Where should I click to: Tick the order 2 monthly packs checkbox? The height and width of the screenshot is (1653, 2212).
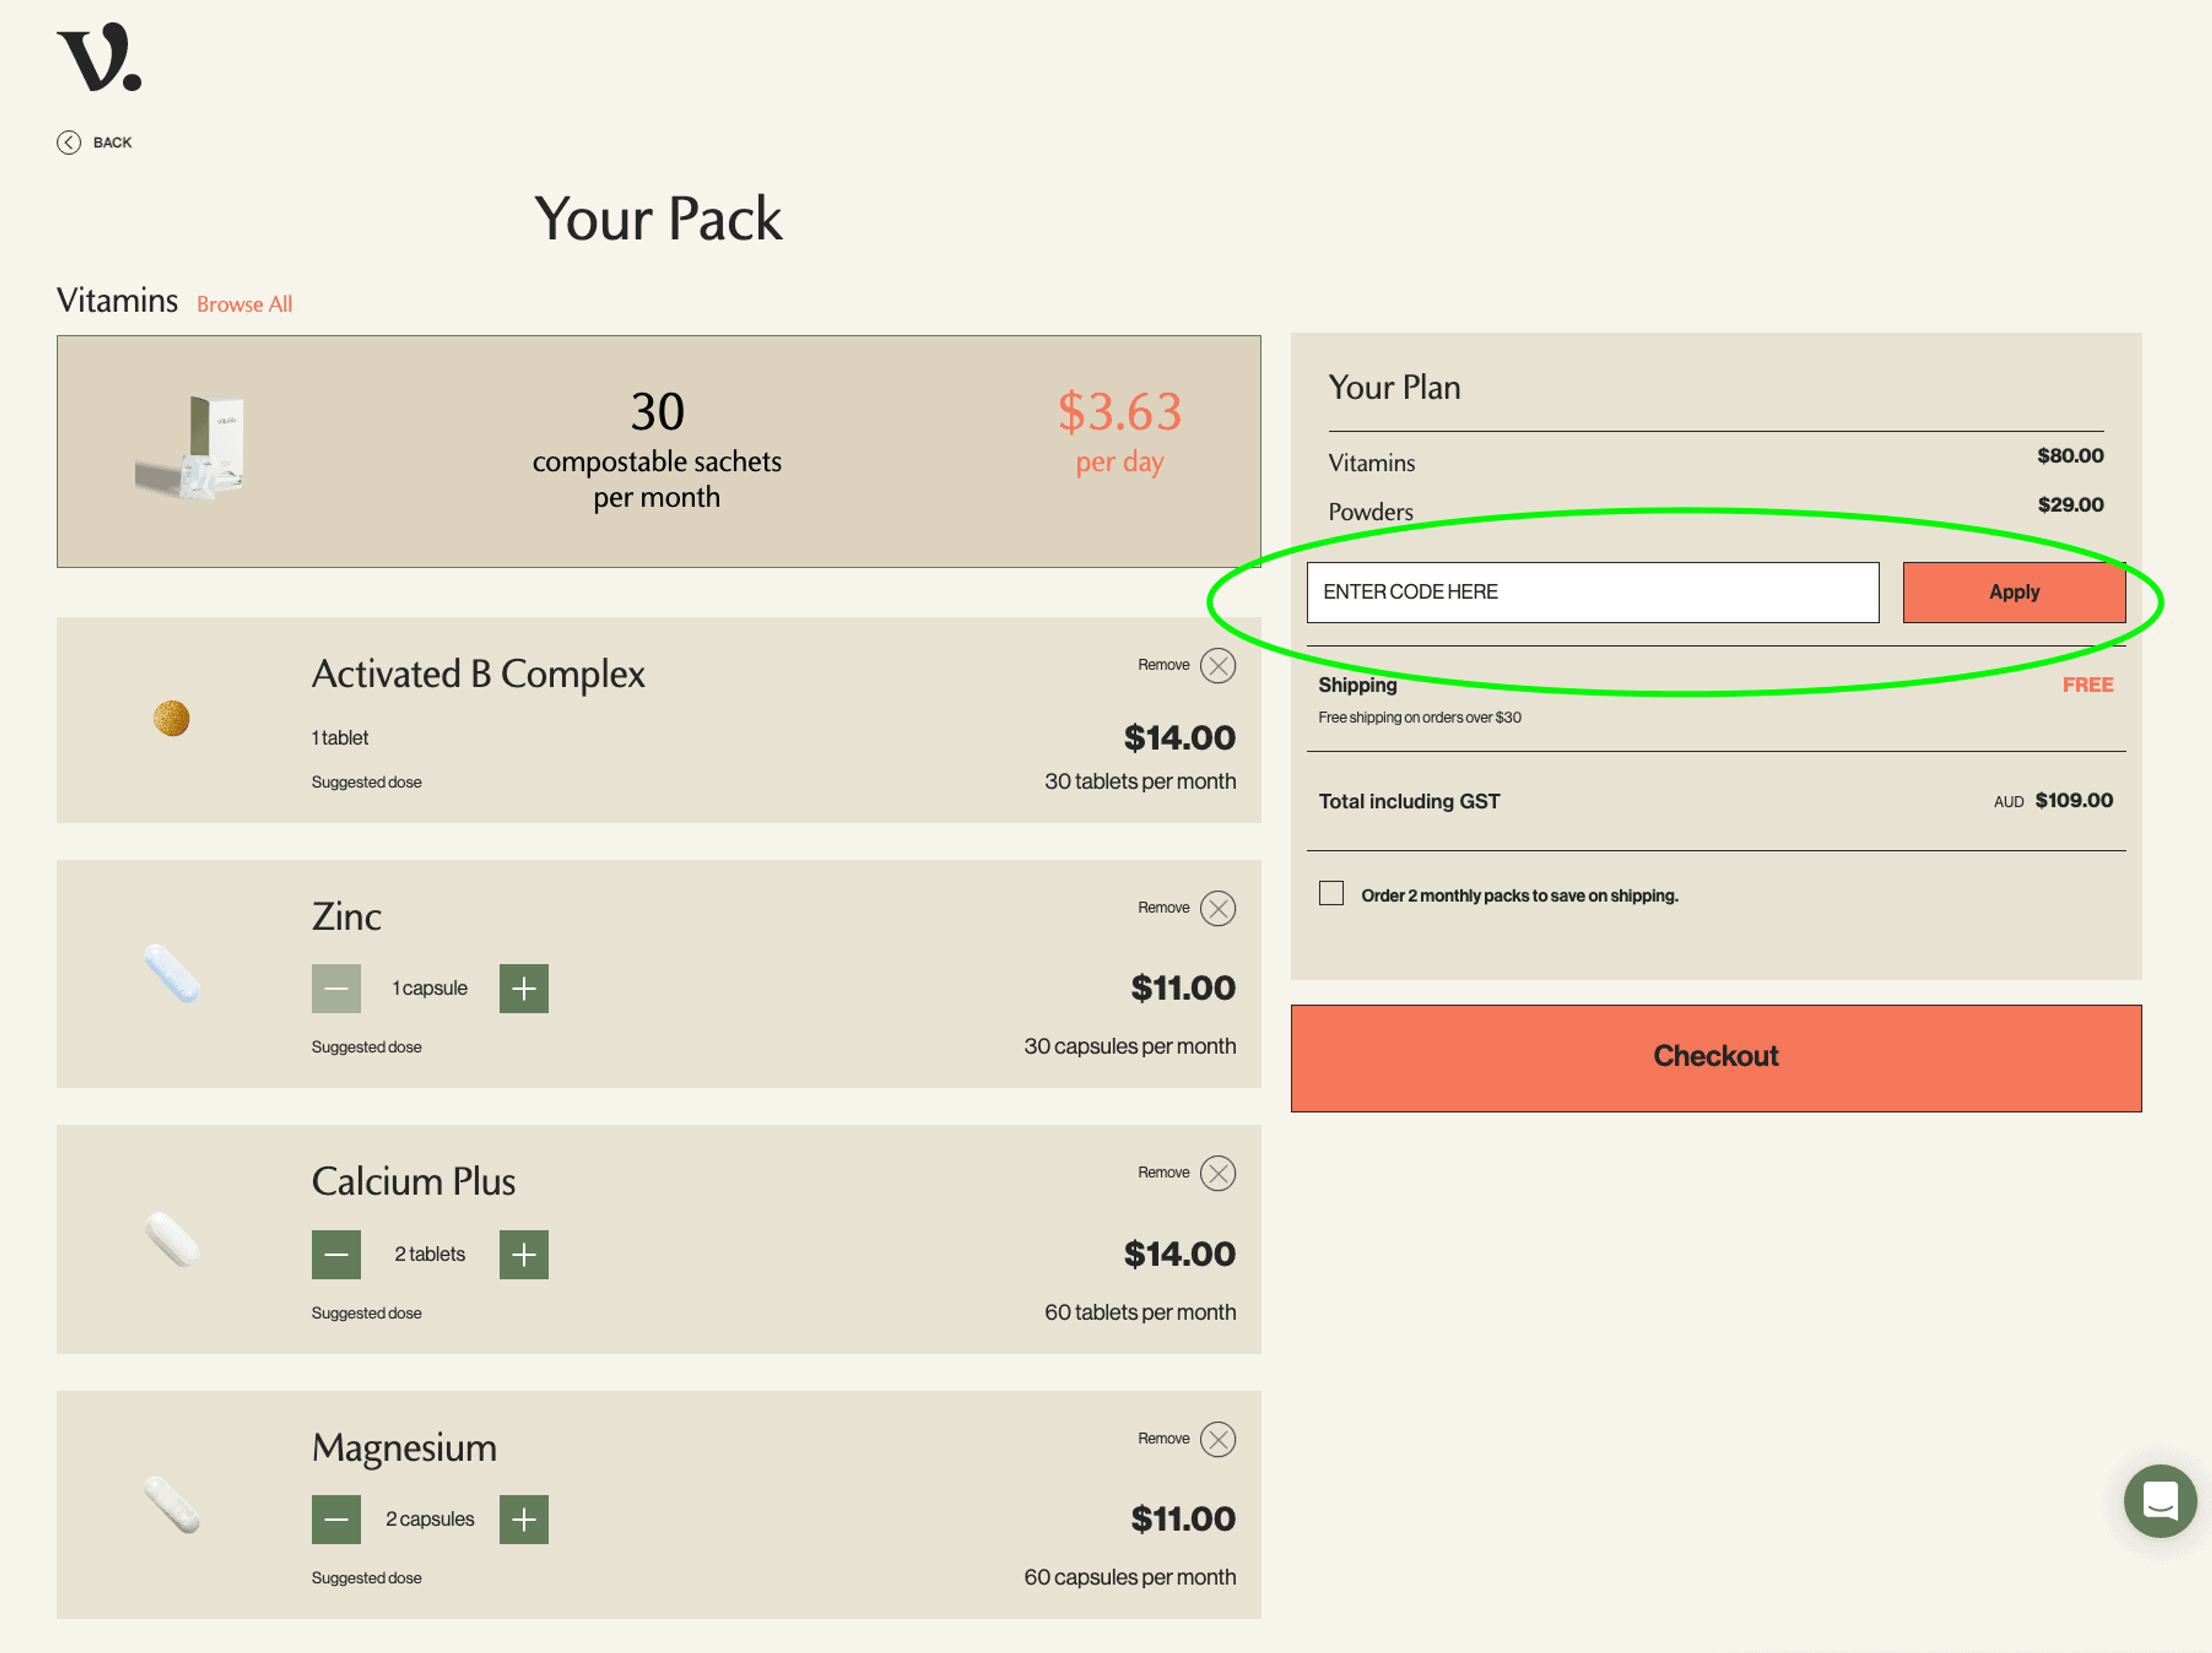coord(1331,894)
